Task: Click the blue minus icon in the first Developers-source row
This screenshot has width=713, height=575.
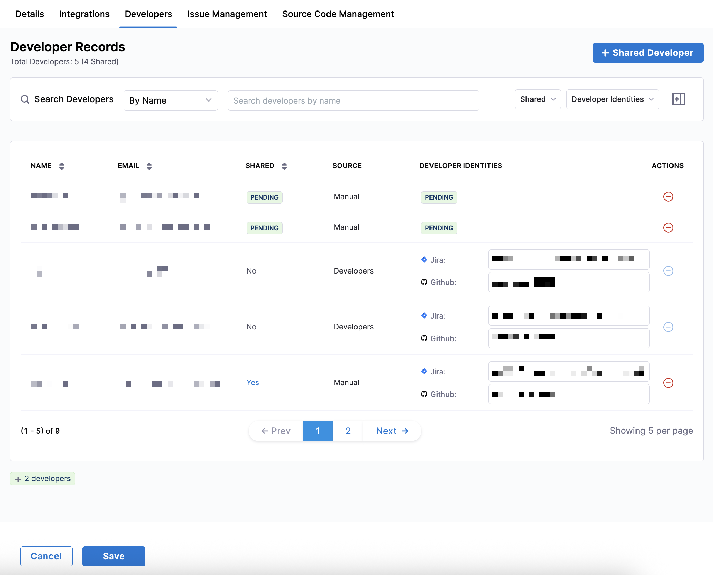Action: point(668,271)
